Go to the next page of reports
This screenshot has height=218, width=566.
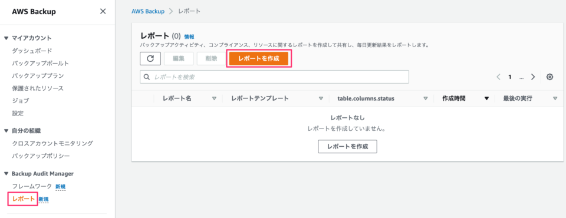click(533, 77)
